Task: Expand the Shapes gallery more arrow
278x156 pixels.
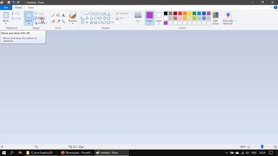Action: (x=113, y=23)
